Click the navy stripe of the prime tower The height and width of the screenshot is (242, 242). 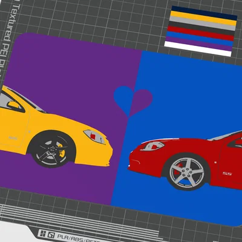204,13
